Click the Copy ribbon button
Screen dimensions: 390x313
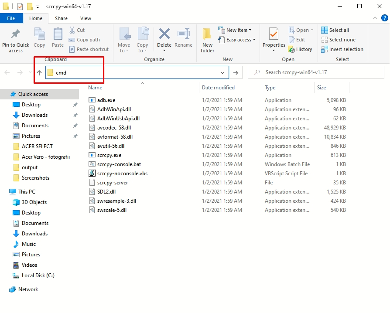click(39, 37)
